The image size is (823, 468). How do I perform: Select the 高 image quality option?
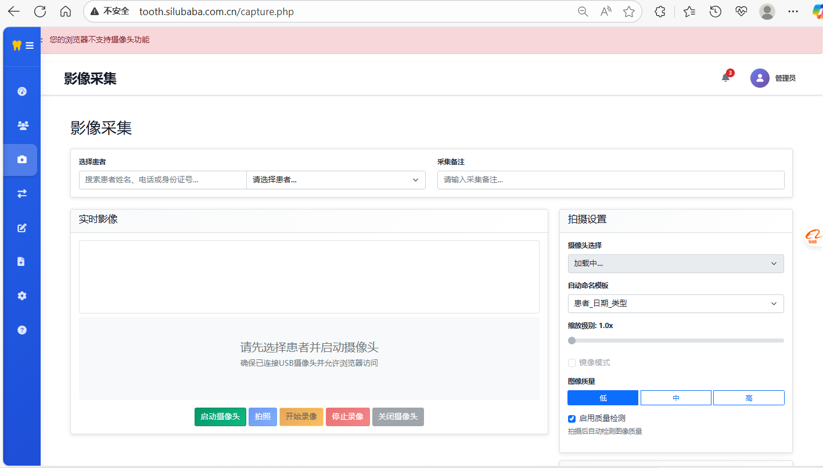point(749,398)
